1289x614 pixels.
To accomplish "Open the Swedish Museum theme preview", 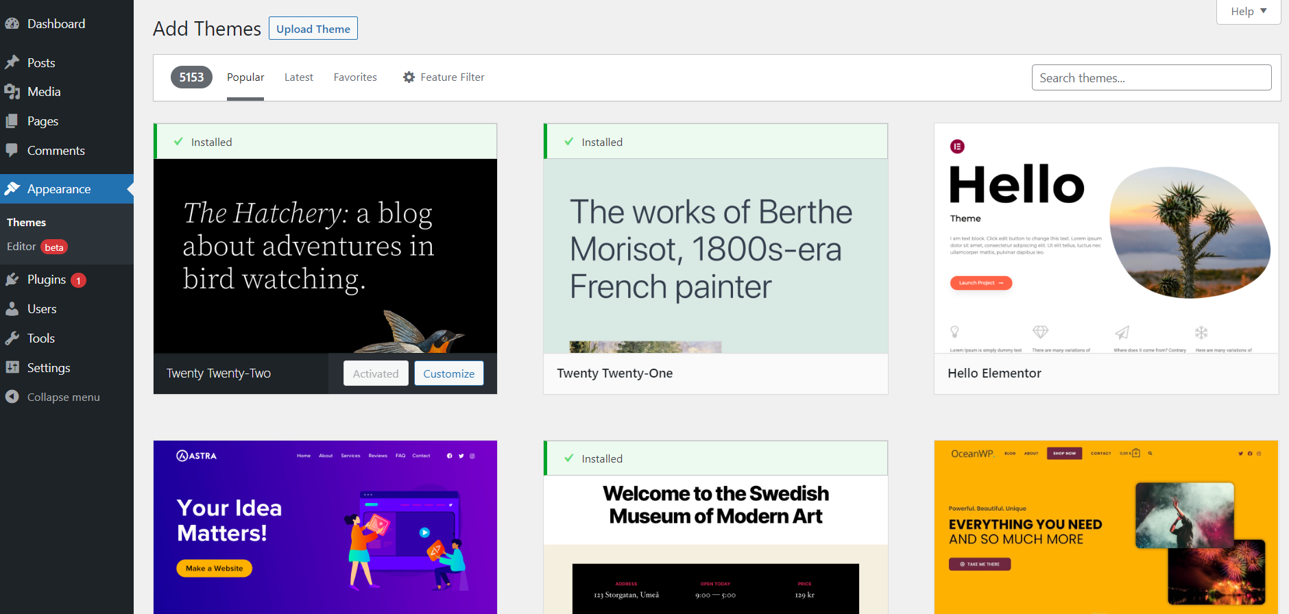I will tap(716, 545).
